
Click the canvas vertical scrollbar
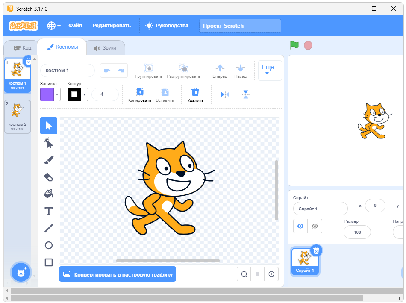pos(276,190)
